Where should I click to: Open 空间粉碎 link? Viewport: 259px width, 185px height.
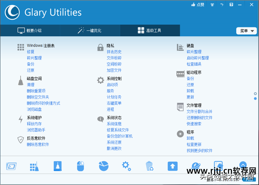[x=114, y=64]
